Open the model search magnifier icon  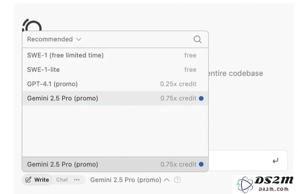pyautogui.click(x=198, y=39)
